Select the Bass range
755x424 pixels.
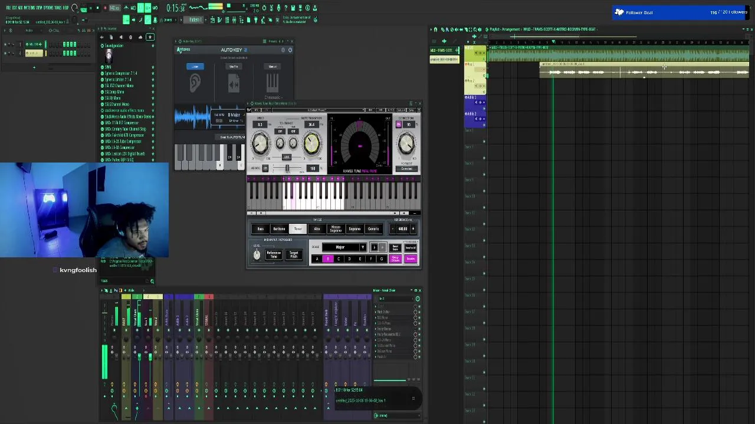click(260, 228)
